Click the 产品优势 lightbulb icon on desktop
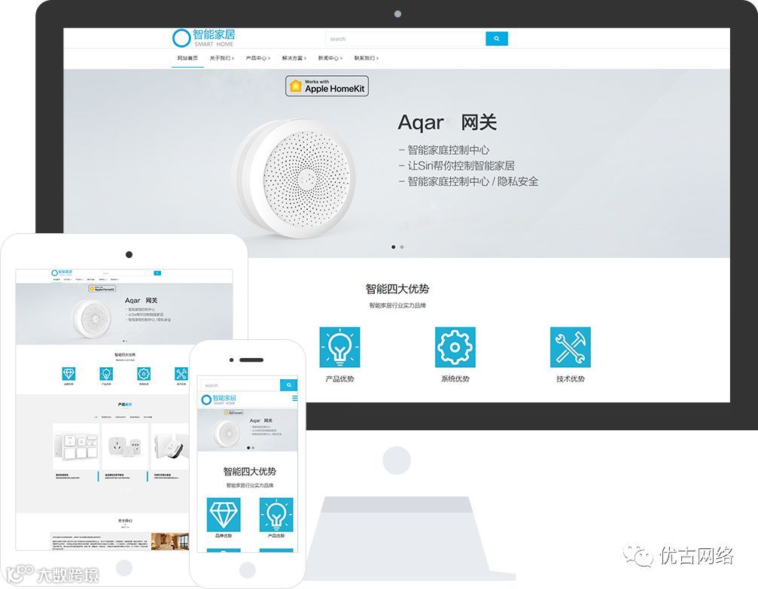758x589 pixels. [339, 347]
